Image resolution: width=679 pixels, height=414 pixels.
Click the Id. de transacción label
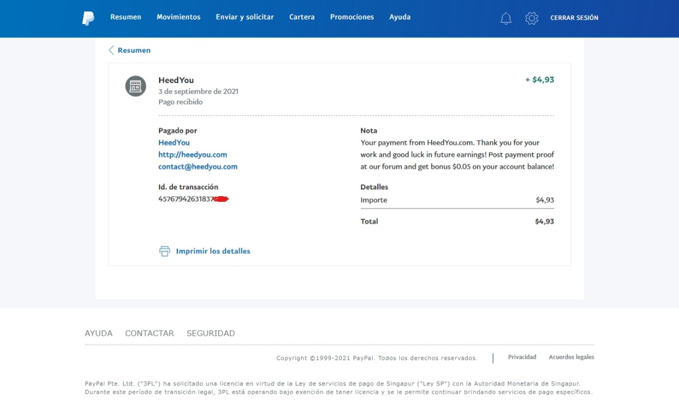tap(188, 187)
